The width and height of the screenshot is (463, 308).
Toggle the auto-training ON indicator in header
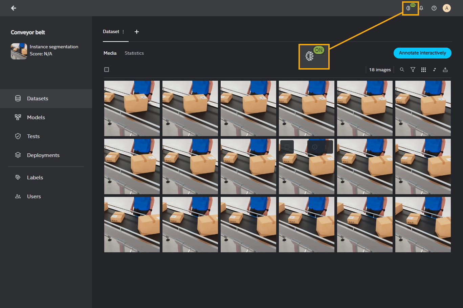410,8
